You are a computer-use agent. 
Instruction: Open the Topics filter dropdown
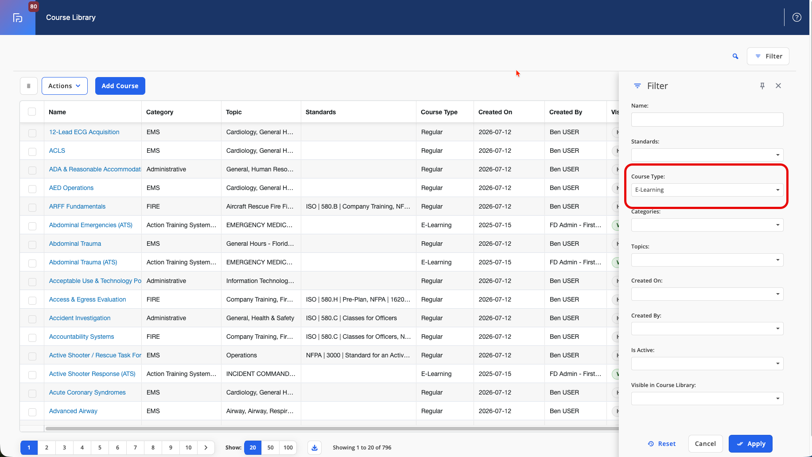(707, 260)
